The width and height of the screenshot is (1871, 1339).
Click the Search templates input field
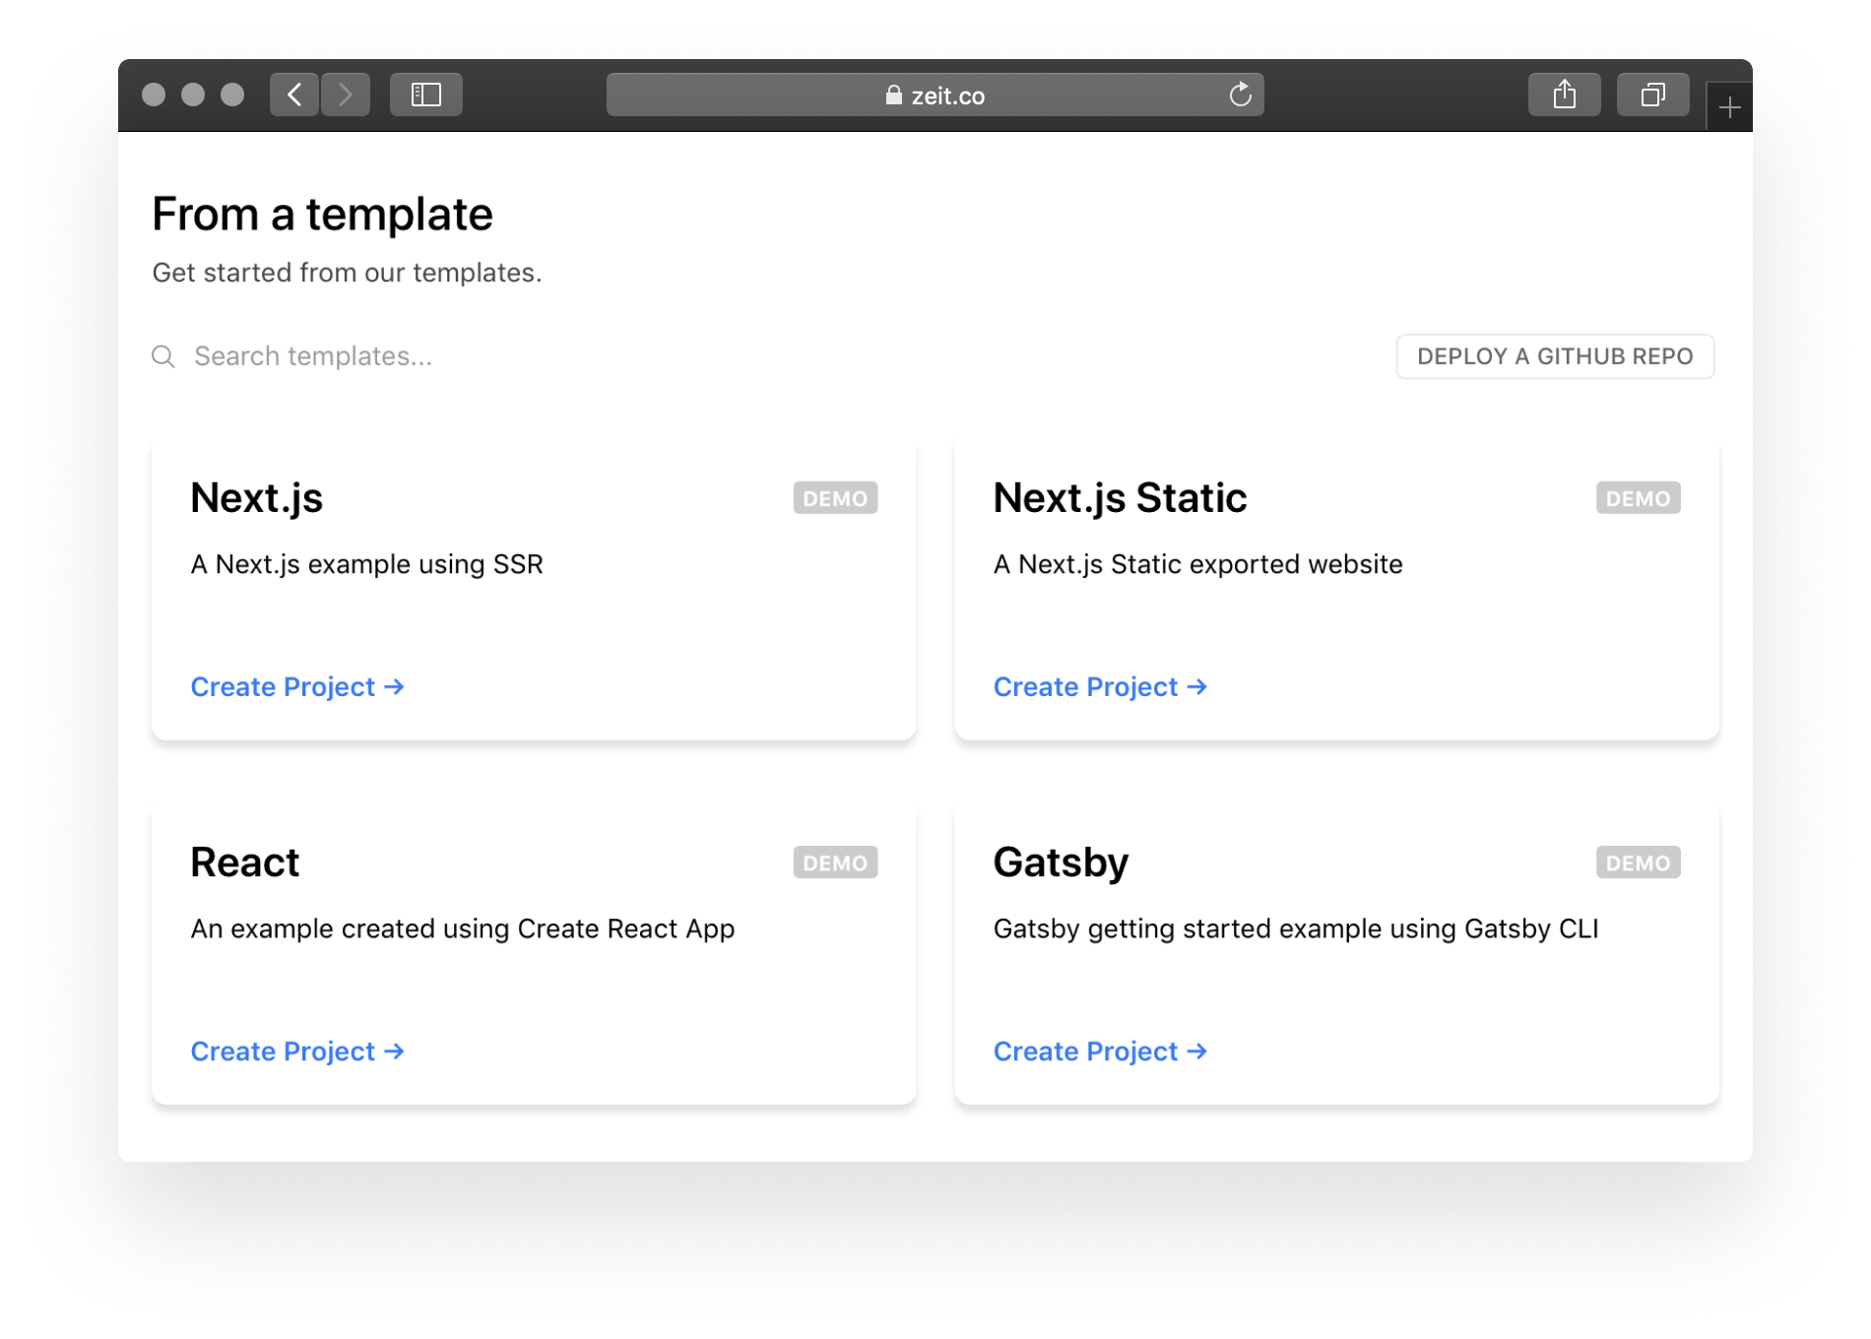click(x=313, y=356)
